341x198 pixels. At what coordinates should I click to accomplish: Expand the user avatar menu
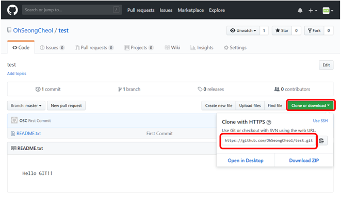[x=328, y=10]
